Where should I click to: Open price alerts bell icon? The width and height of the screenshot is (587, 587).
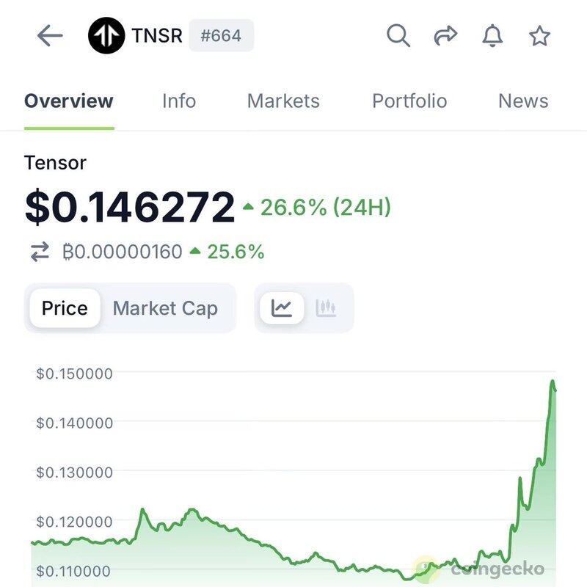click(492, 35)
